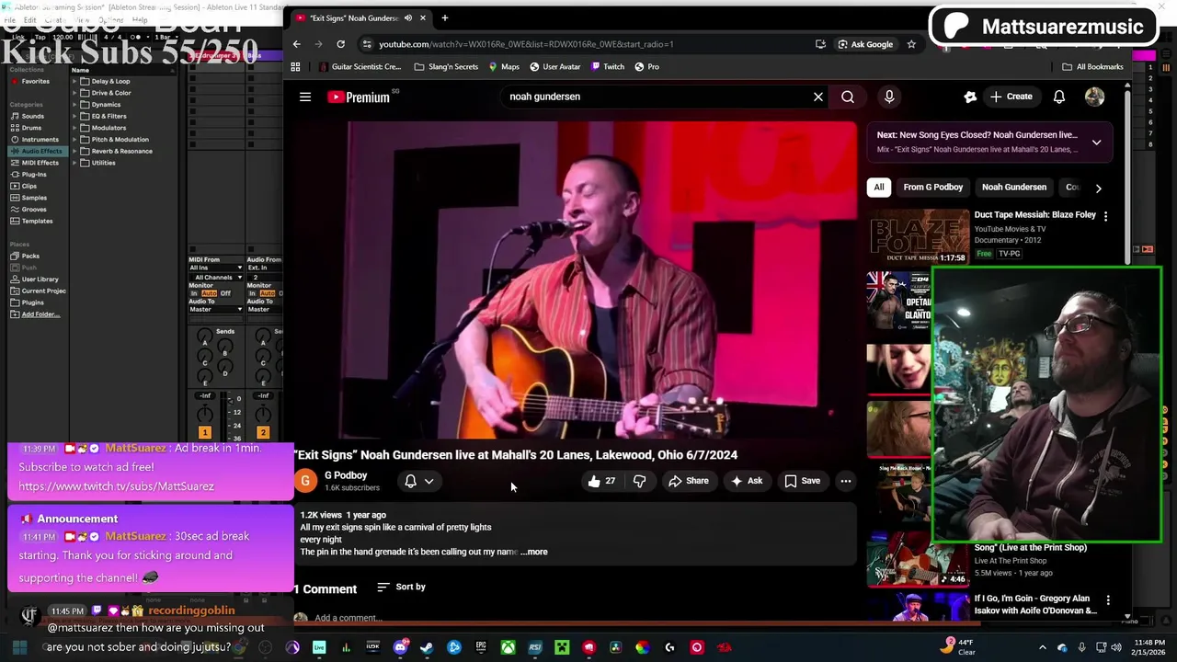Dislike the Exit Signs video
This screenshot has width=1177, height=662.
[640, 481]
